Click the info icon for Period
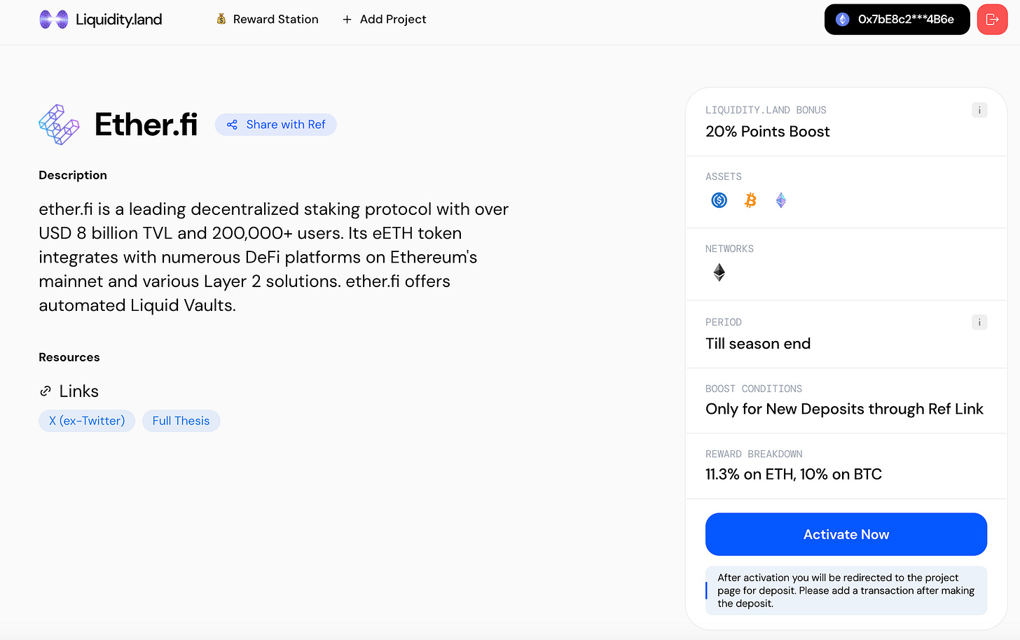This screenshot has height=640, width=1020. tap(979, 322)
